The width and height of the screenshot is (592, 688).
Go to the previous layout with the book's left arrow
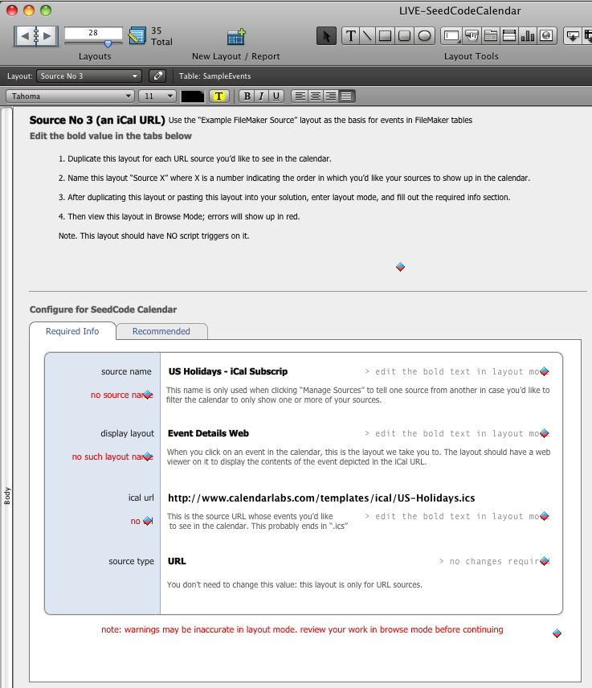[25, 36]
